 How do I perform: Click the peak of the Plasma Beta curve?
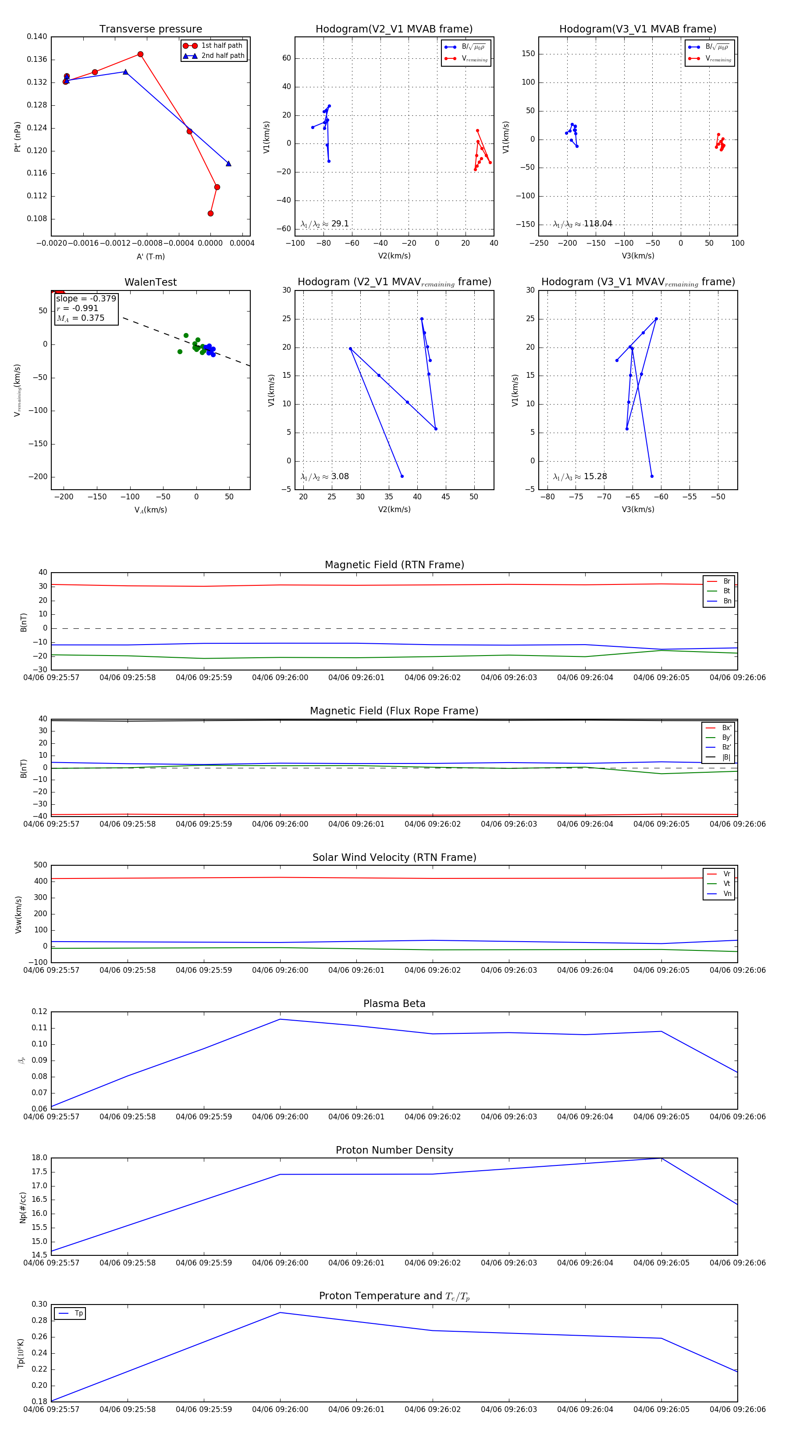[x=280, y=1019]
